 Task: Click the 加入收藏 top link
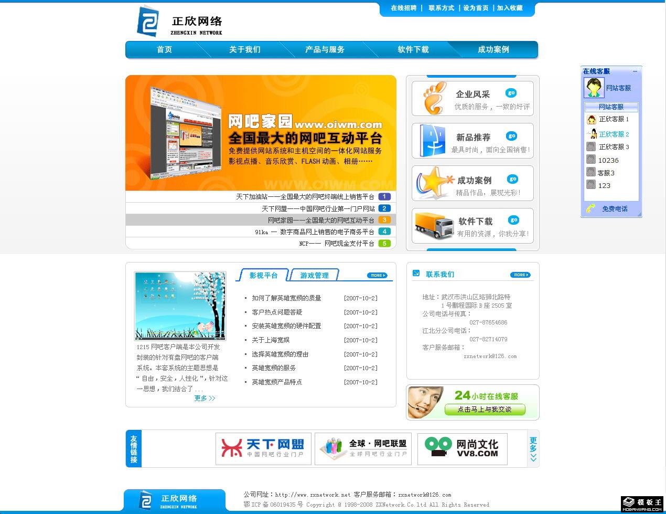[x=510, y=8]
